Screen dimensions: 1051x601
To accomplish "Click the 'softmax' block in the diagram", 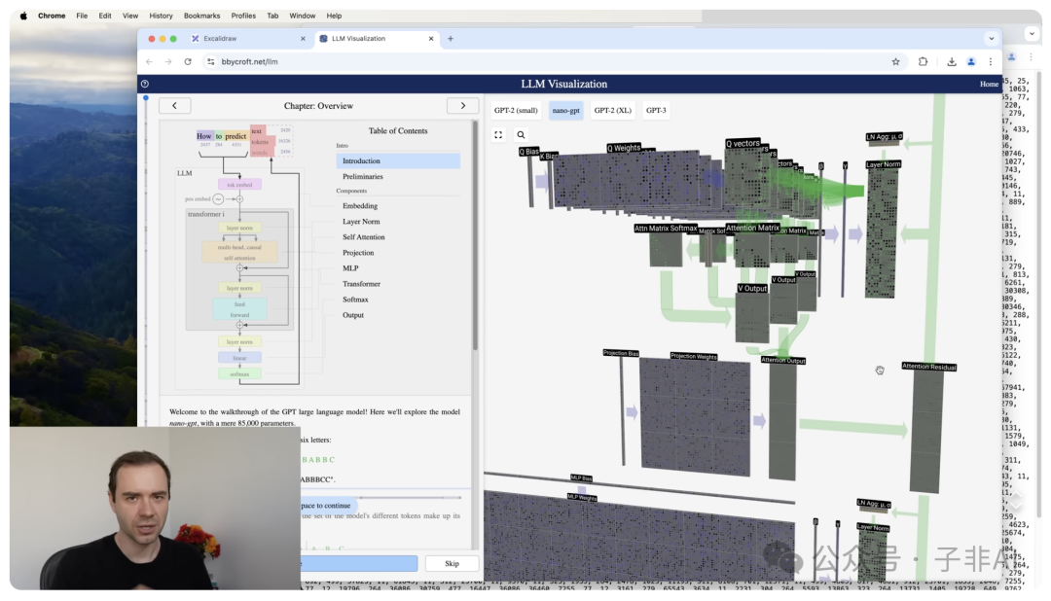I will [239, 373].
